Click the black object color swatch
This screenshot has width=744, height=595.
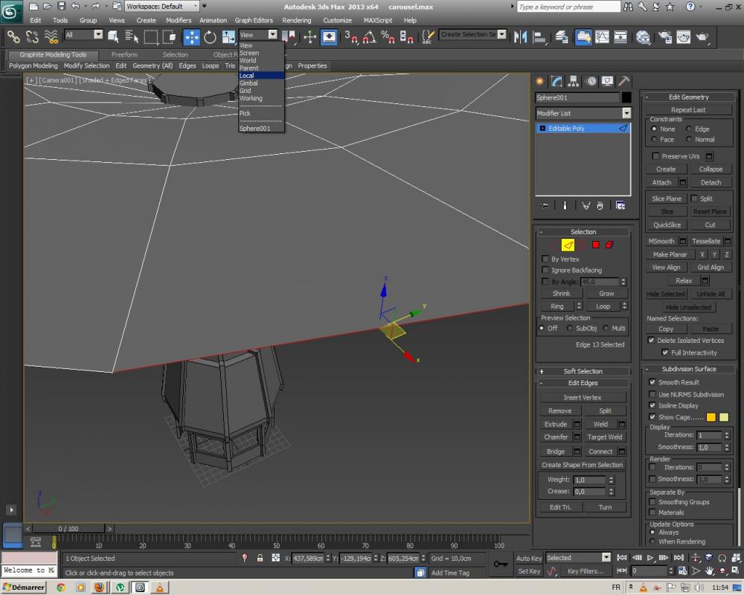pyautogui.click(x=626, y=97)
